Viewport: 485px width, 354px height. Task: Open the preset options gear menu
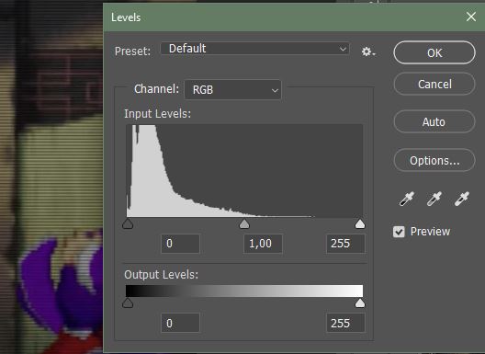[368, 51]
